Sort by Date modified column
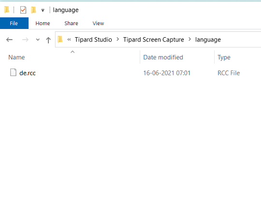The image size is (261, 211). pos(163,57)
